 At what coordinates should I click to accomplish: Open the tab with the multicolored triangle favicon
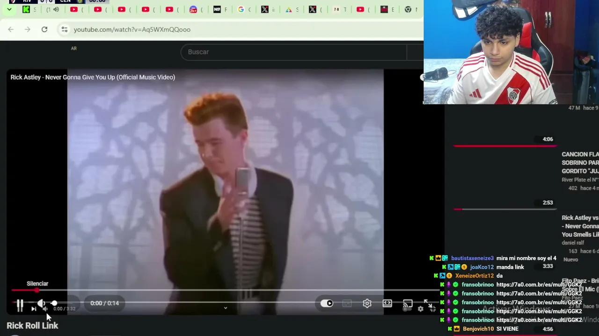click(292, 9)
